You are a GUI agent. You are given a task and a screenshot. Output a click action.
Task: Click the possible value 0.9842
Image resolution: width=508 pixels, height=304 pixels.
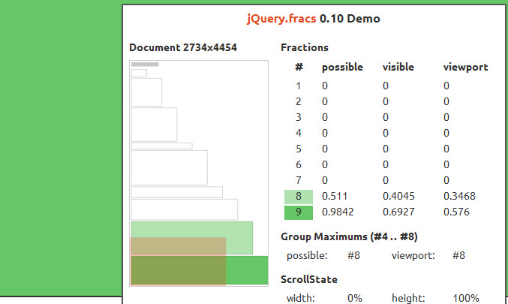point(338,212)
